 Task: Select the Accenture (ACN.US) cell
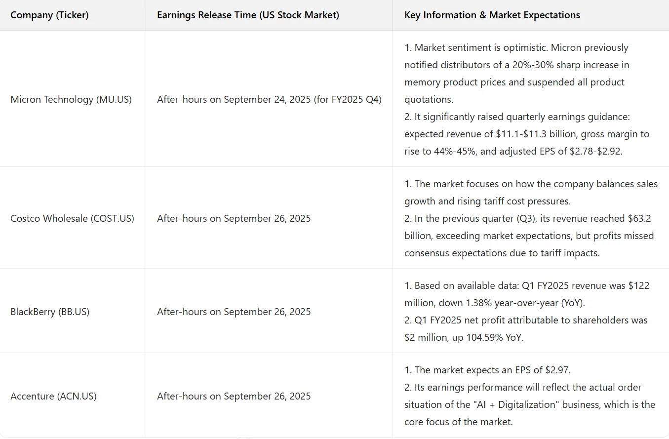[53, 396]
